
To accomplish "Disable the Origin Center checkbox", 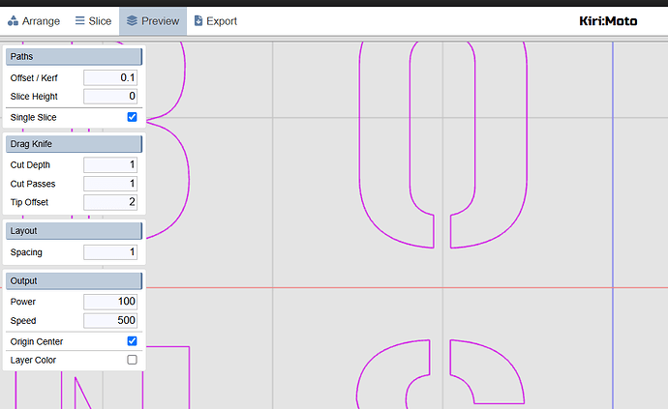I will pos(132,341).
